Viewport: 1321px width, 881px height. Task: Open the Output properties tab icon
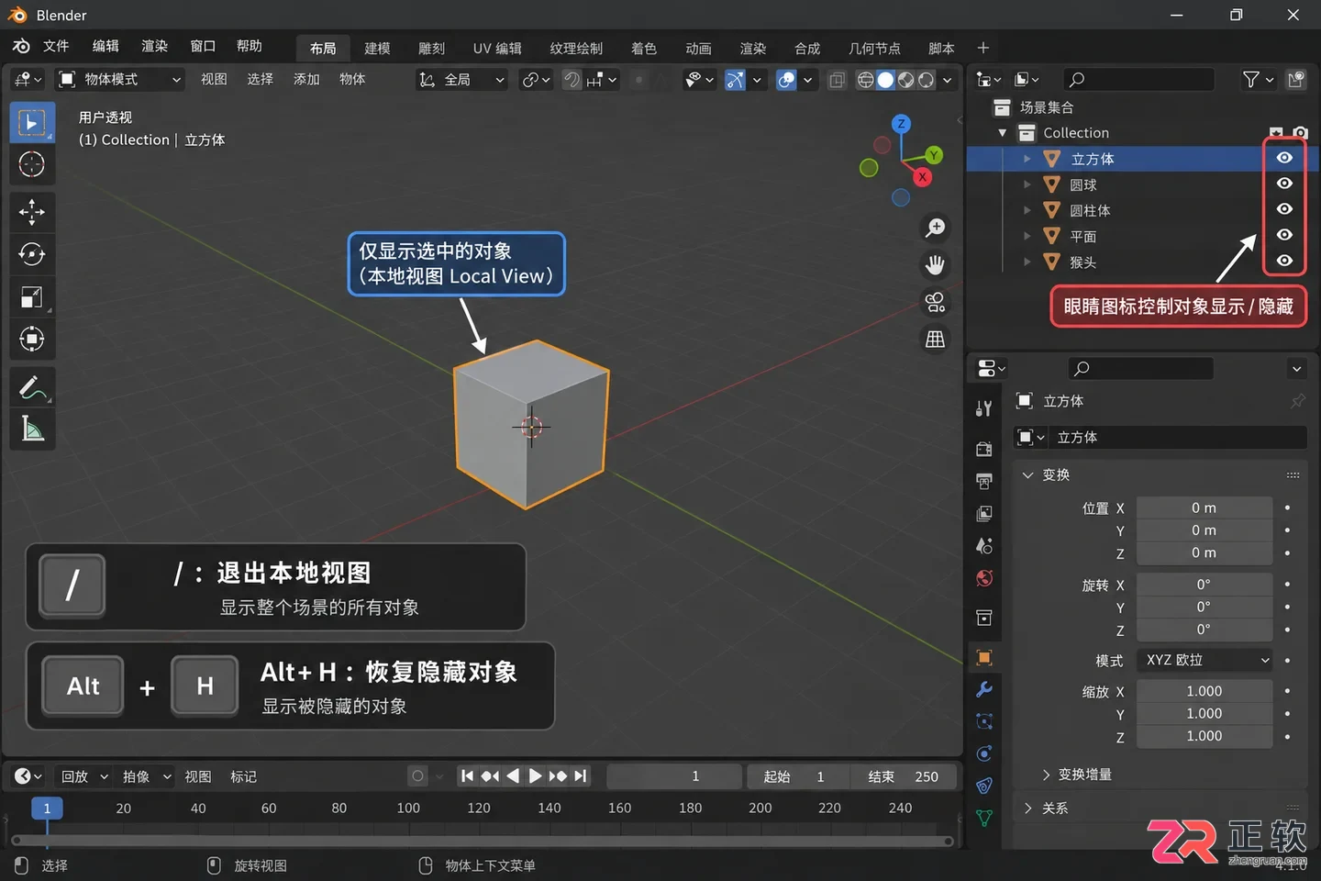pyautogui.click(x=984, y=481)
